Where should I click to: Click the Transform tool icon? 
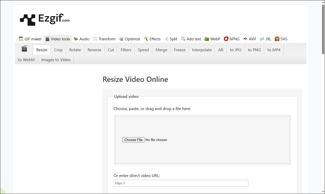(x=95, y=39)
